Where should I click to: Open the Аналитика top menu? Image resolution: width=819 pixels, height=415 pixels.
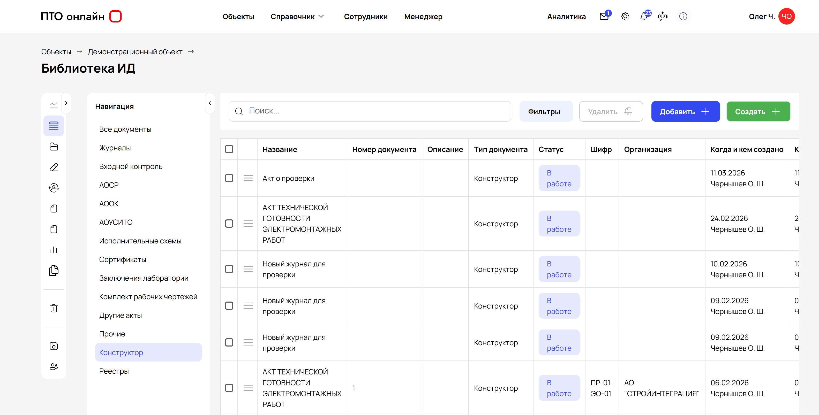566,17
